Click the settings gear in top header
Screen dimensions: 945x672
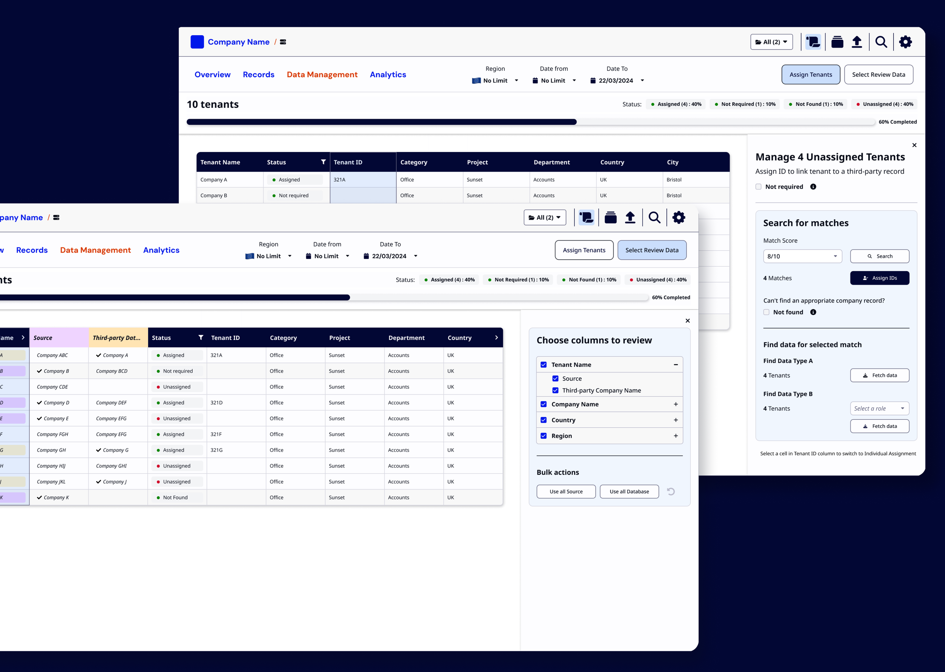click(905, 42)
